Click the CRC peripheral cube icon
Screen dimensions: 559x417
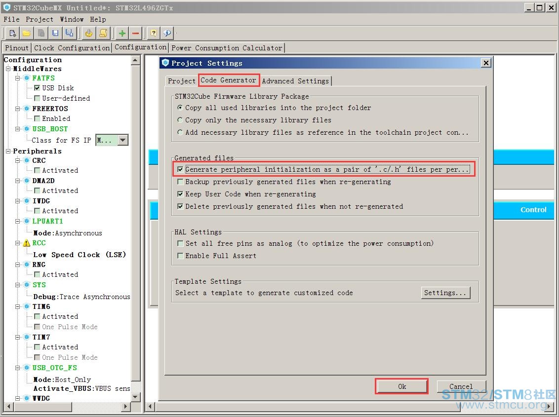pyautogui.click(x=27, y=161)
